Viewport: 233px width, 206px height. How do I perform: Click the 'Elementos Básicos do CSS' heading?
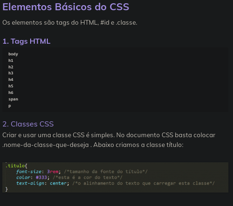tap(66, 7)
